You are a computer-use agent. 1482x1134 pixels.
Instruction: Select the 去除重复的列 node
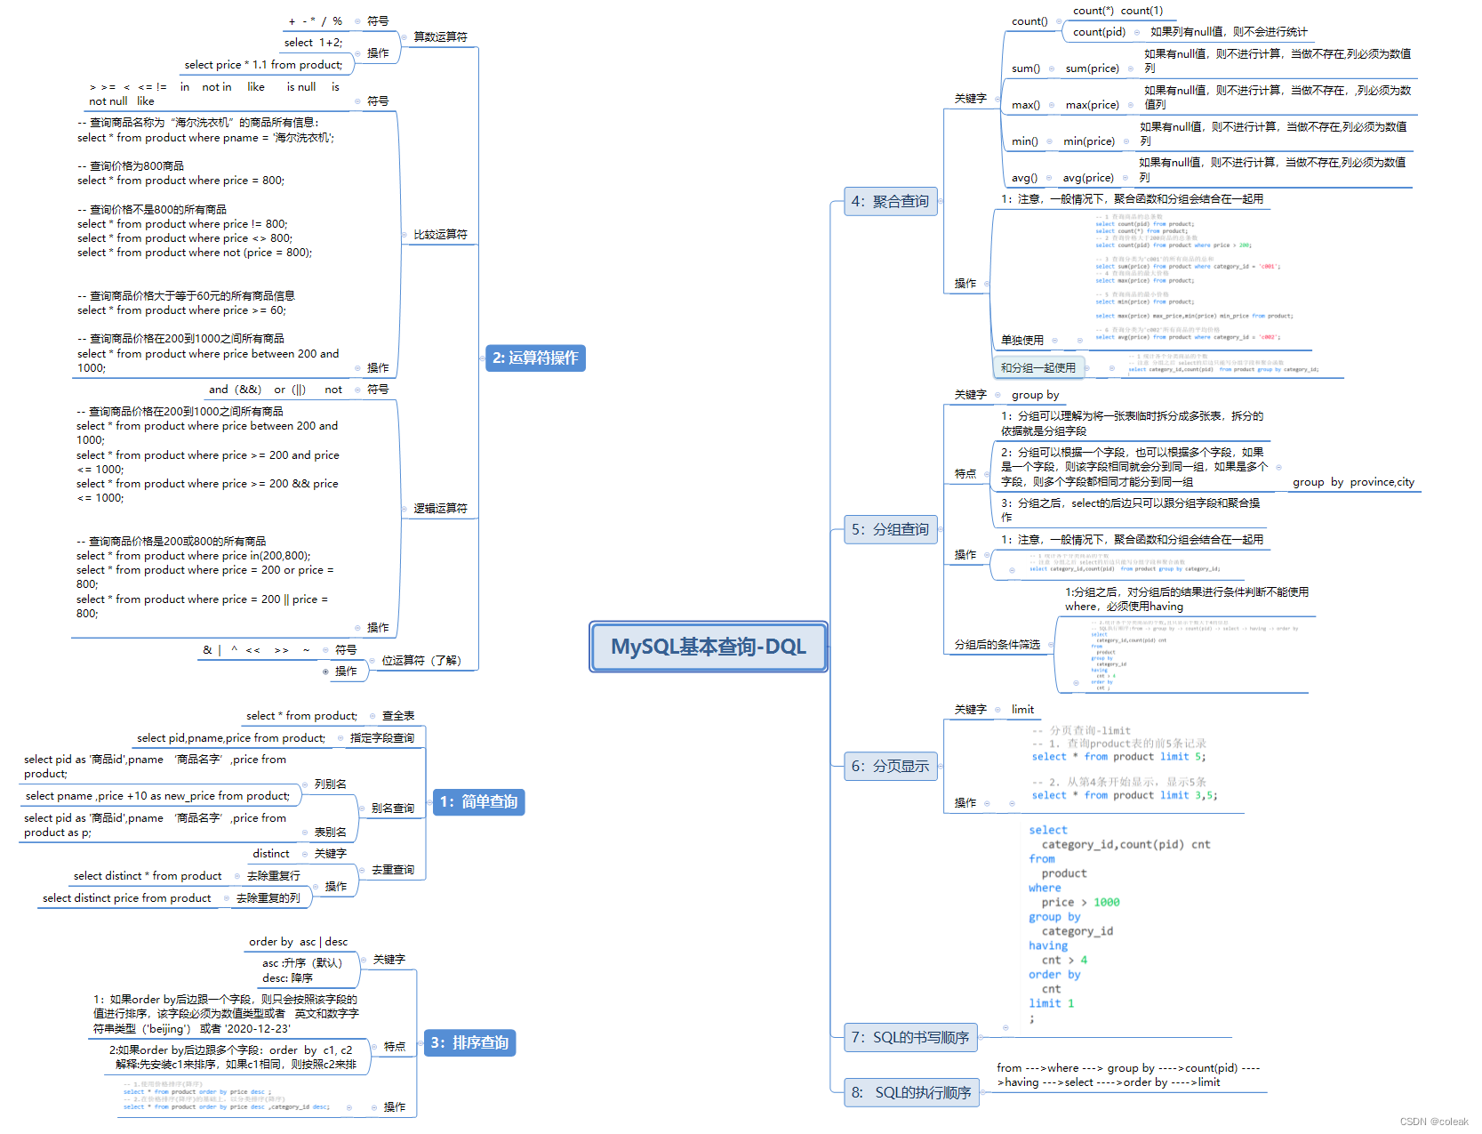[x=268, y=898]
